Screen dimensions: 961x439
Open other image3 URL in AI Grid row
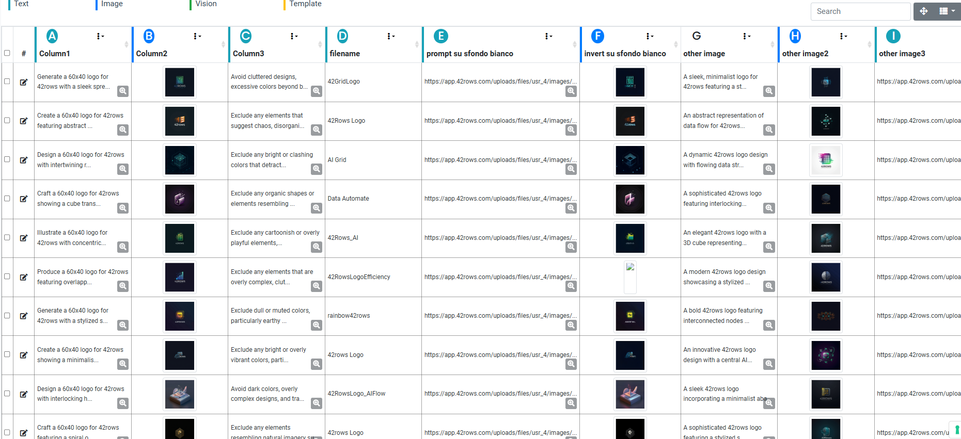click(919, 160)
